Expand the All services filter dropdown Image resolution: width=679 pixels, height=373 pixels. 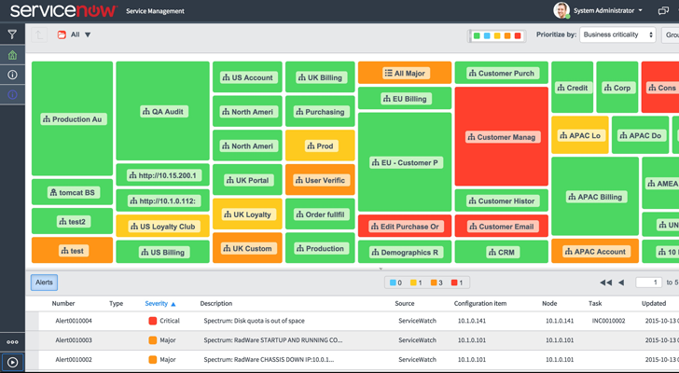tap(80, 35)
